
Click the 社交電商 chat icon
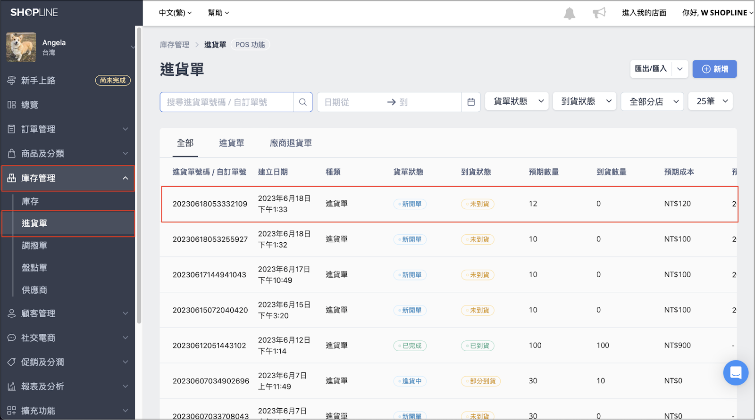[x=12, y=338]
